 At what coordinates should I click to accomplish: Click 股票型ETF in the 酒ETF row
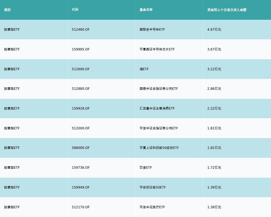click(12, 69)
